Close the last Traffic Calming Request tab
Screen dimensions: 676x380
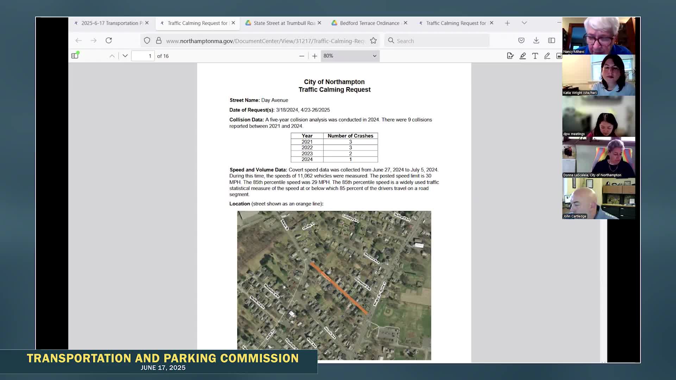492,23
